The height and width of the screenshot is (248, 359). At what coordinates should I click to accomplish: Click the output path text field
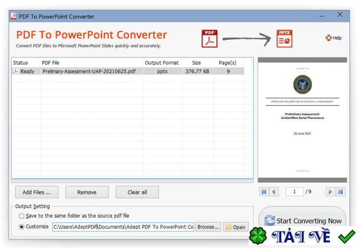click(x=123, y=227)
